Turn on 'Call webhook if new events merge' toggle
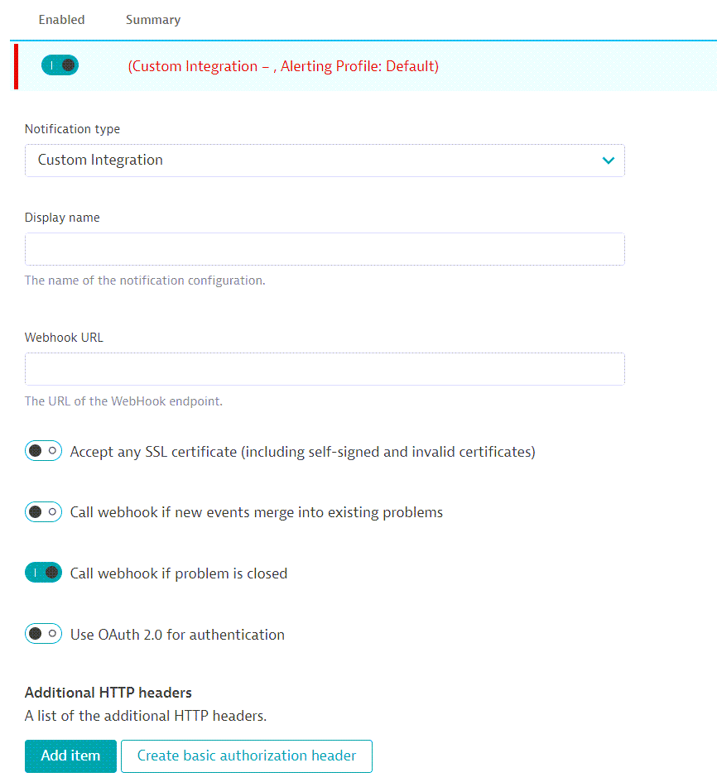The width and height of the screenshot is (717, 782). pyautogui.click(x=43, y=511)
